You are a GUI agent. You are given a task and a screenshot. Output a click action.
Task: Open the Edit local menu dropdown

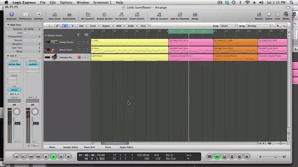click(x=83, y=26)
